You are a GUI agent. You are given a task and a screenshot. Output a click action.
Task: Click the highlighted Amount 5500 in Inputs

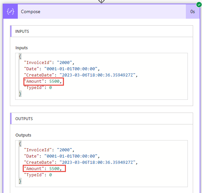43,81
